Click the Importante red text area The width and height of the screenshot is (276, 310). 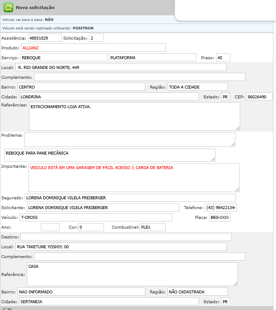pos(134,178)
